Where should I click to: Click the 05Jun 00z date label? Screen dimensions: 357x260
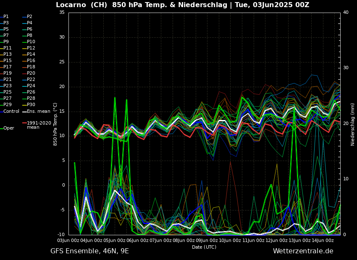pos(114,240)
